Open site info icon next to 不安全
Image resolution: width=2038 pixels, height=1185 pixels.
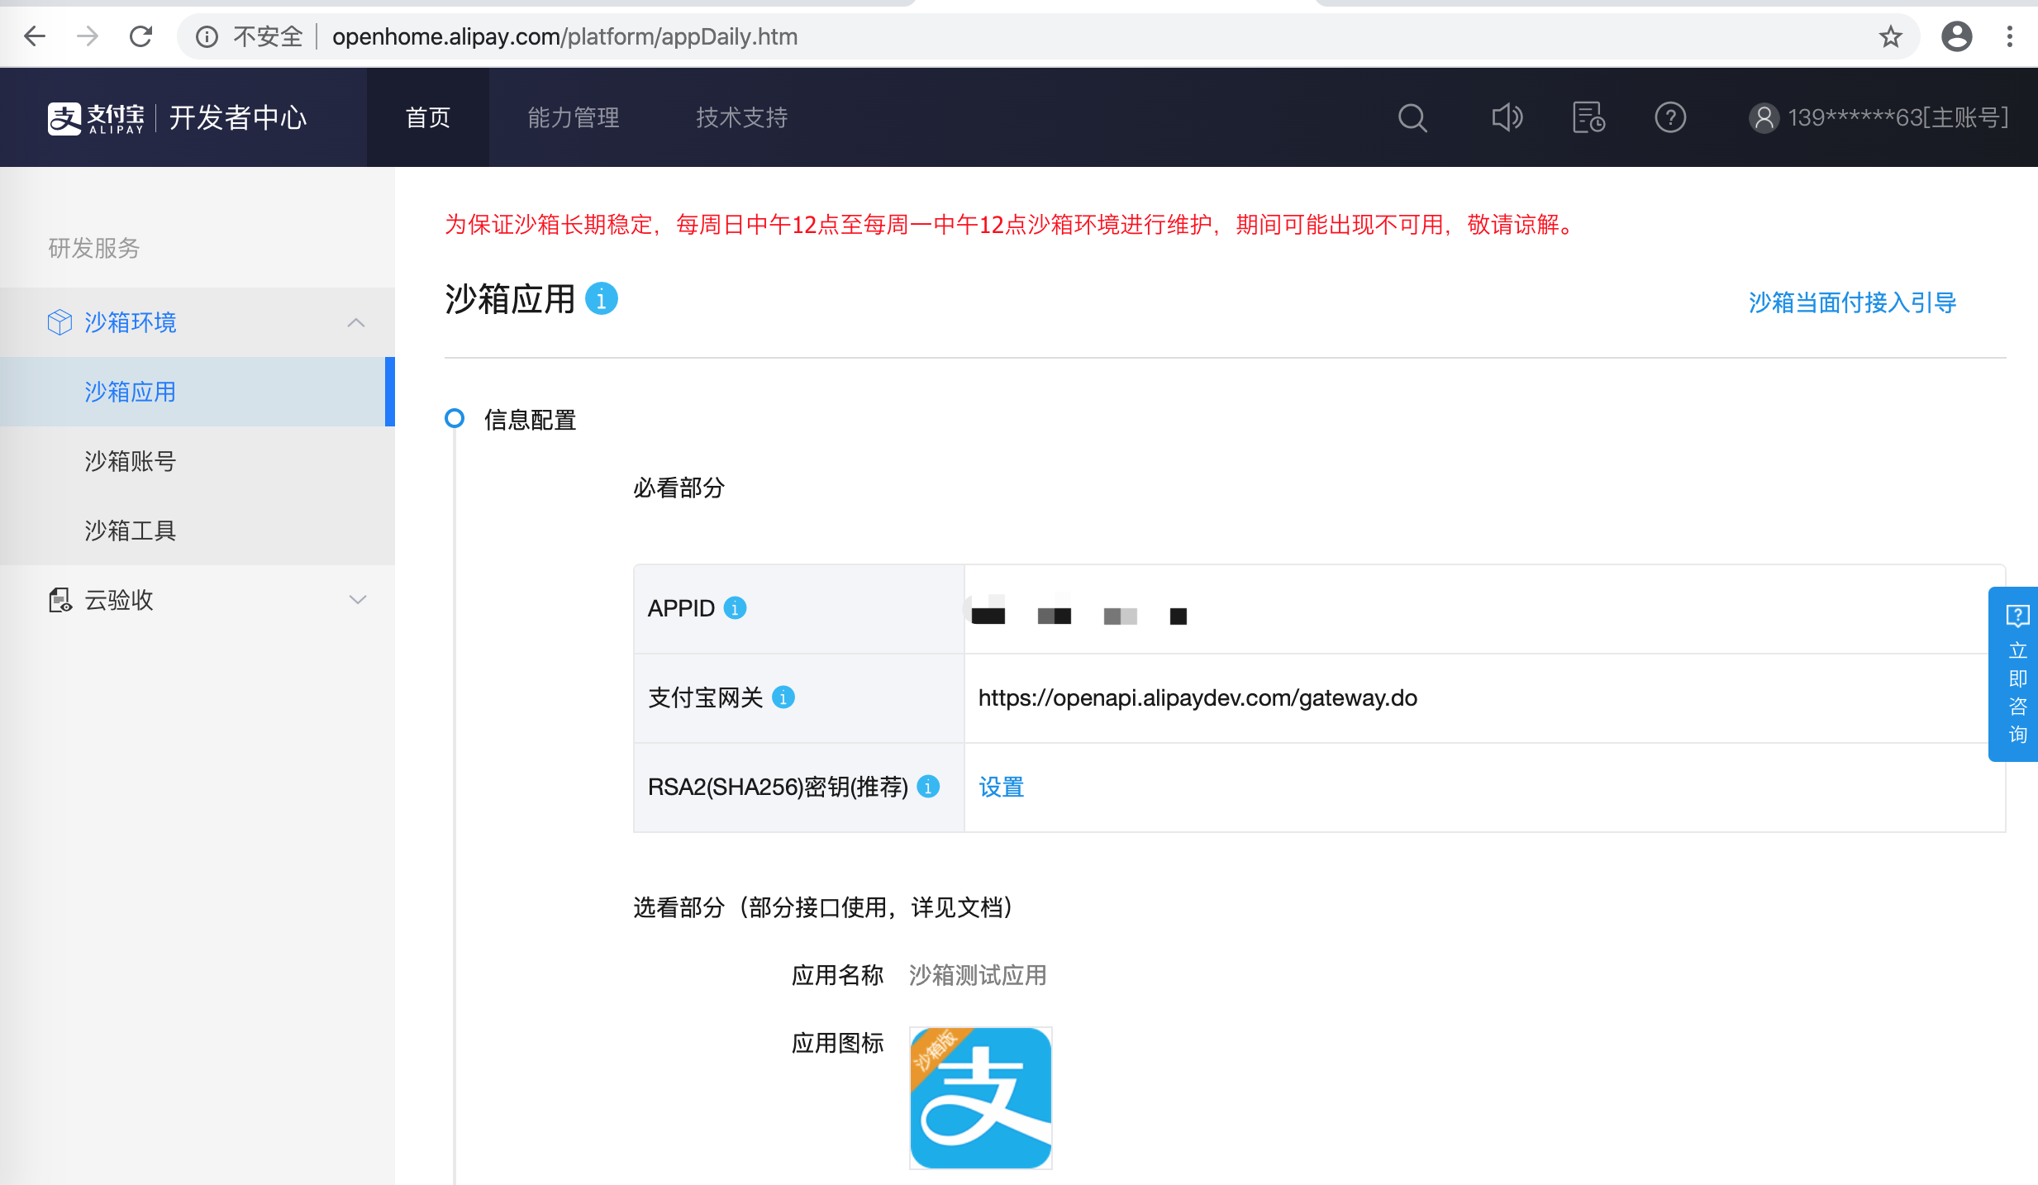[207, 36]
